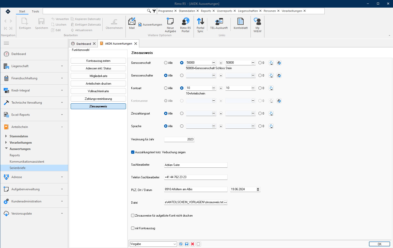Collapse the Auswertungen tree node
Image resolution: width=393 pixels, height=248 pixels.
click(6, 149)
